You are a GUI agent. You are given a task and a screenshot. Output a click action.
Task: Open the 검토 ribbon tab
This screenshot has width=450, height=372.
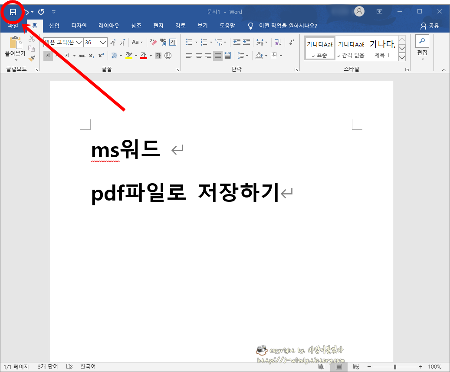point(180,26)
